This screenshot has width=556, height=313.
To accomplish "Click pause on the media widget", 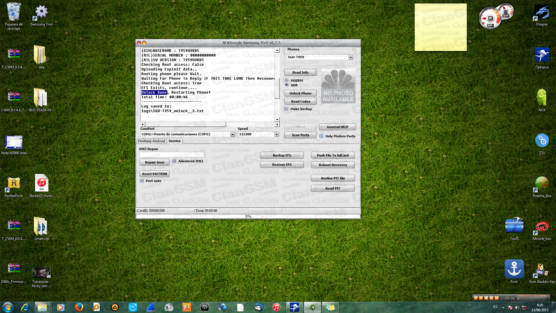I will click(x=481, y=298).
